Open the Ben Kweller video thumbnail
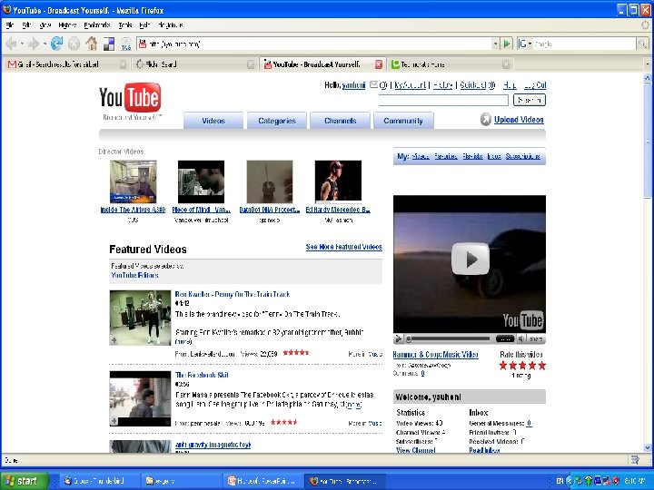This screenshot has width=654, height=490. tap(140, 318)
